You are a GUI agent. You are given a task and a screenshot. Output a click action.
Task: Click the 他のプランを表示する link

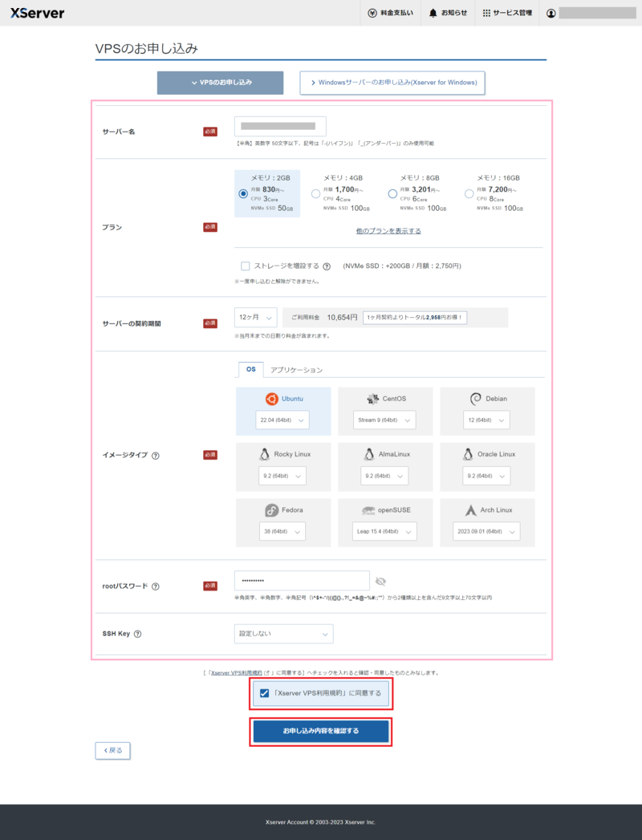(388, 231)
